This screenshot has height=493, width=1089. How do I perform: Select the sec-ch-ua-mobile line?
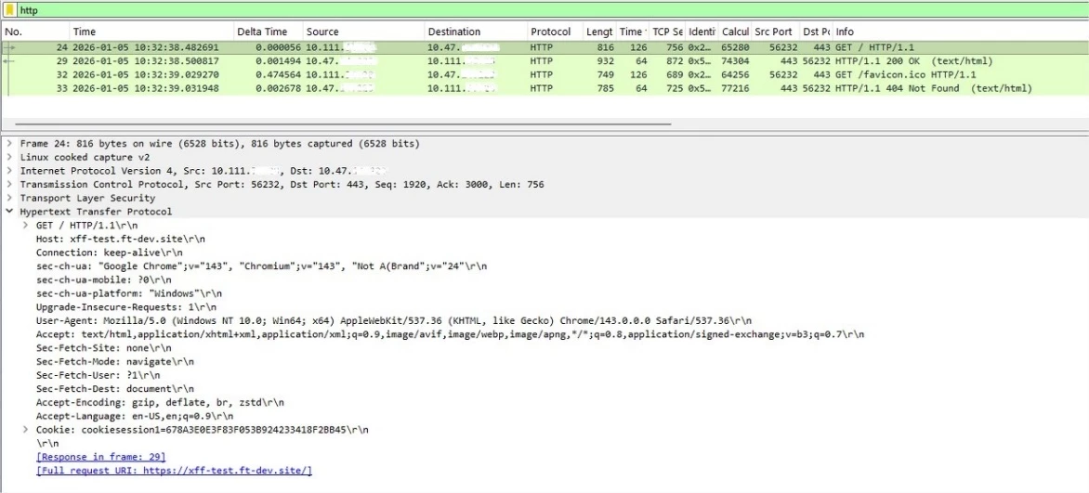click(104, 279)
